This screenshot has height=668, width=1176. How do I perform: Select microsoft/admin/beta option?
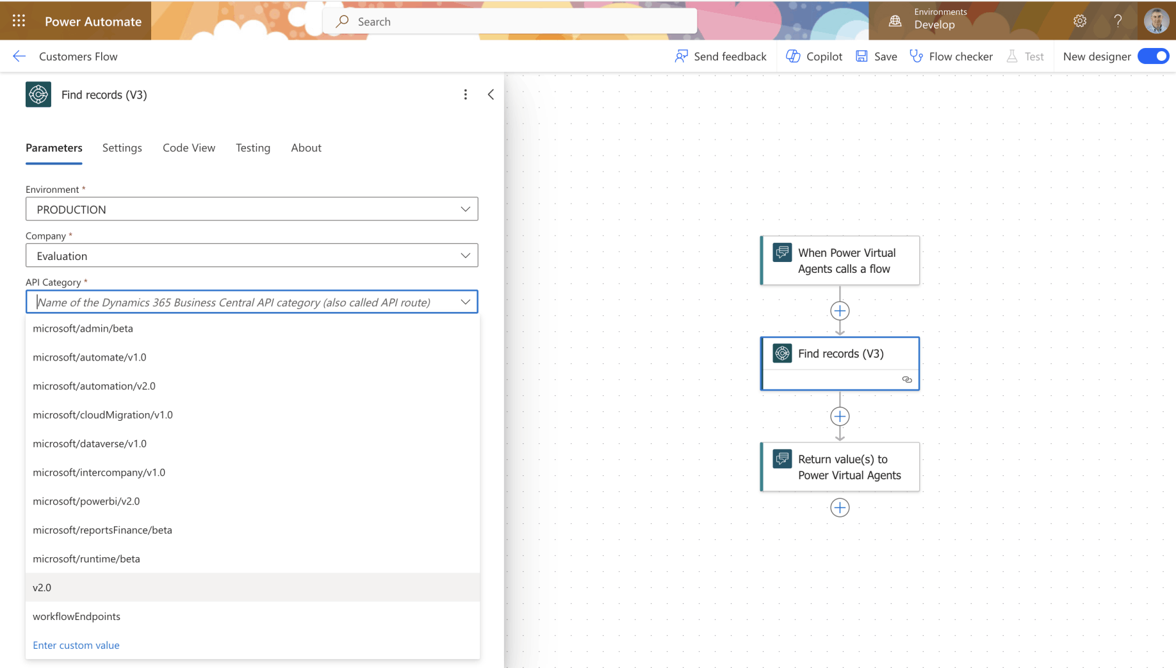point(252,329)
